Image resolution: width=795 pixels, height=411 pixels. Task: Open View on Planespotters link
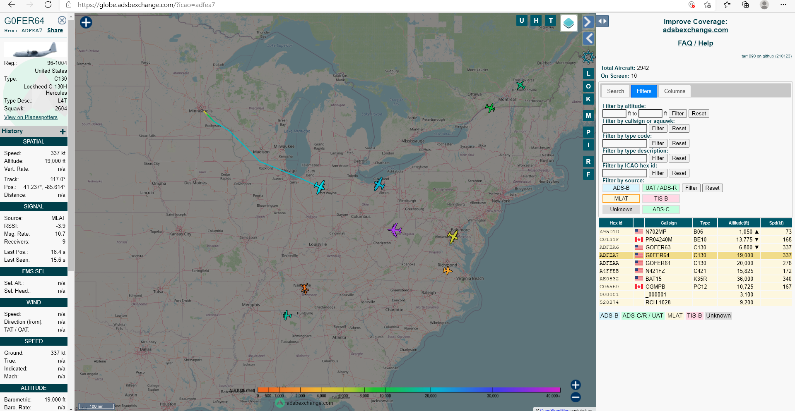coord(31,117)
